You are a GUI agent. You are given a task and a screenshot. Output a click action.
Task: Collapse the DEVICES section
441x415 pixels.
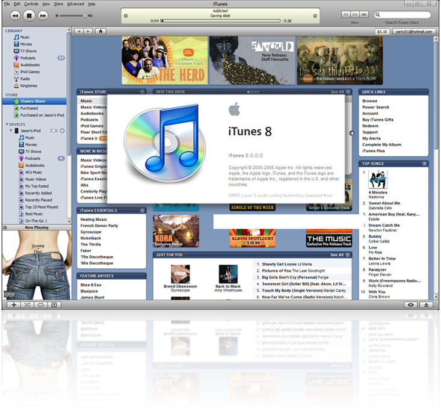tap(7, 124)
